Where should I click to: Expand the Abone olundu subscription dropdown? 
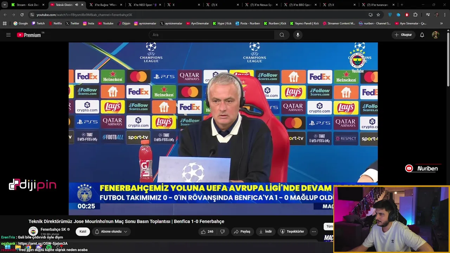point(111,232)
